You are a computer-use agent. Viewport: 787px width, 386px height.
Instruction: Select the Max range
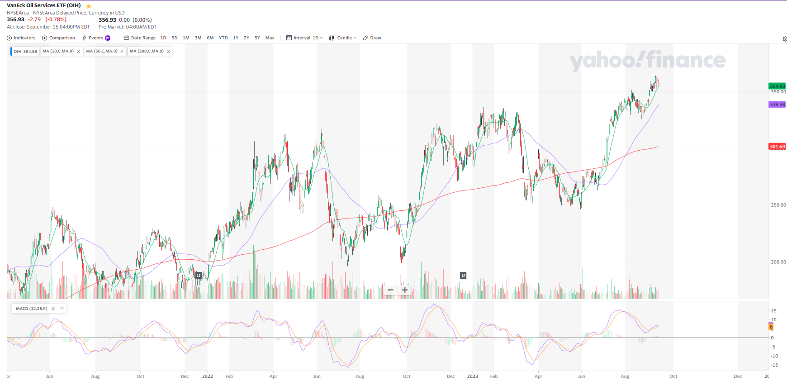pos(270,38)
